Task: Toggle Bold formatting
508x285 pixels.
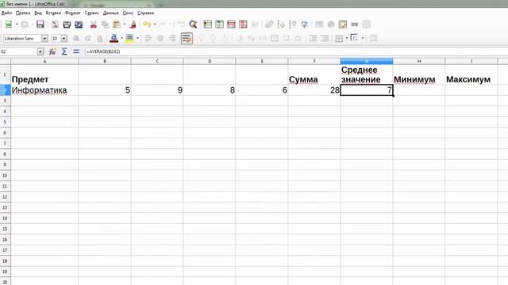Action: coord(76,38)
